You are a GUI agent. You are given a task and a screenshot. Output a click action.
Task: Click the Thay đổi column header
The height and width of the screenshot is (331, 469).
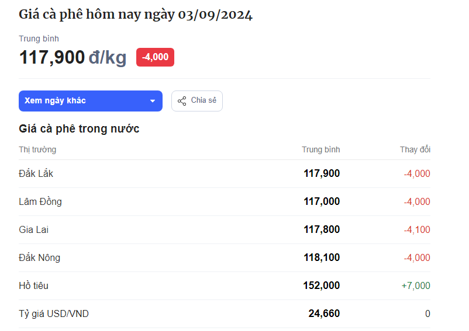pyautogui.click(x=415, y=149)
